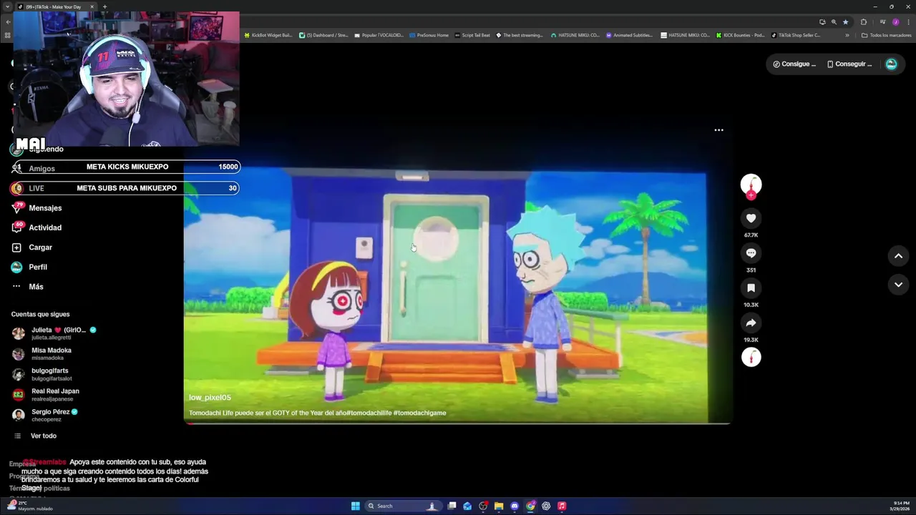Expand the hidden bookmarks overflow chevron
This screenshot has height=515, width=916.
[847, 35]
